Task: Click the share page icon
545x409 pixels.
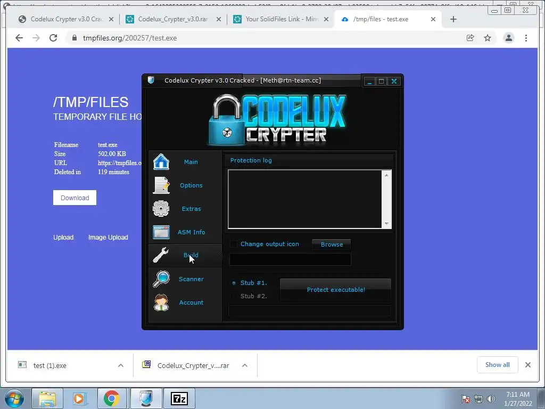Action: click(470, 38)
